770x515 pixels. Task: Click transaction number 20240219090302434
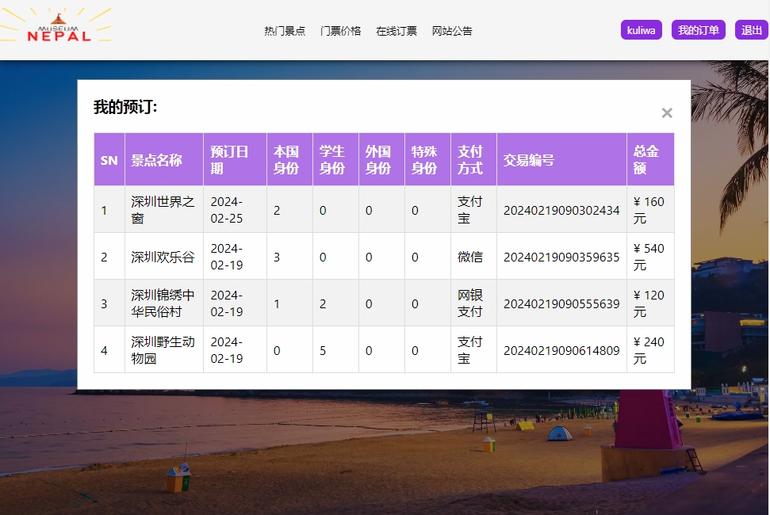(561, 210)
